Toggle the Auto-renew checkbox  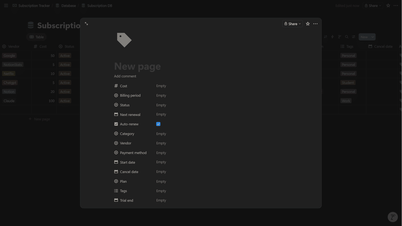(158, 124)
